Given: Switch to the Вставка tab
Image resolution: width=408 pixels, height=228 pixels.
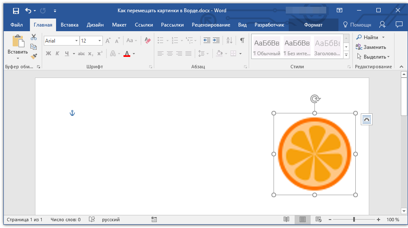Looking at the screenshot, I should (x=70, y=25).
